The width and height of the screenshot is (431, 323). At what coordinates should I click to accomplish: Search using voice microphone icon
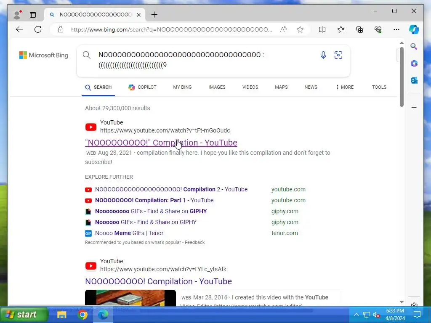point(323,55)
